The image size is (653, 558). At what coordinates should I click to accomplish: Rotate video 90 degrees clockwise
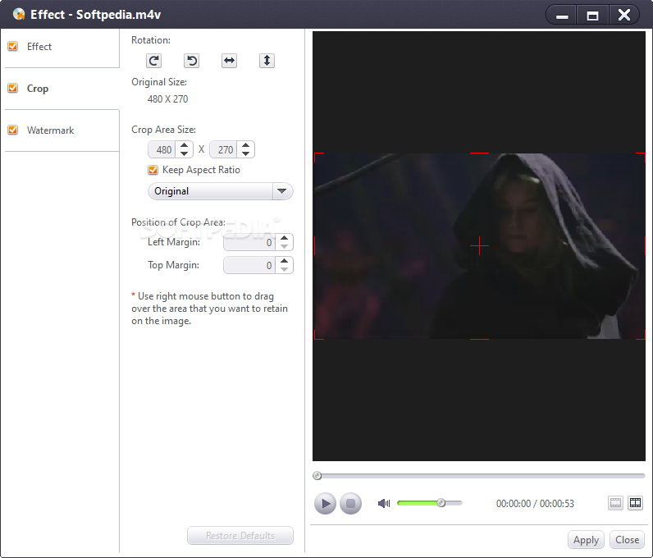click(x=153, y=61)
